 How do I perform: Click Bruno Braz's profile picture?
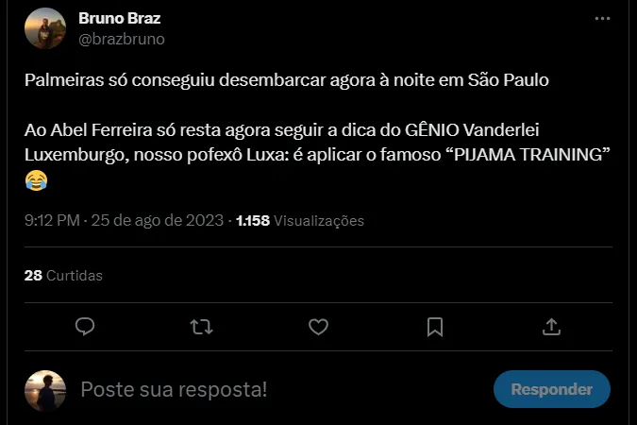[x=45, y=28]
